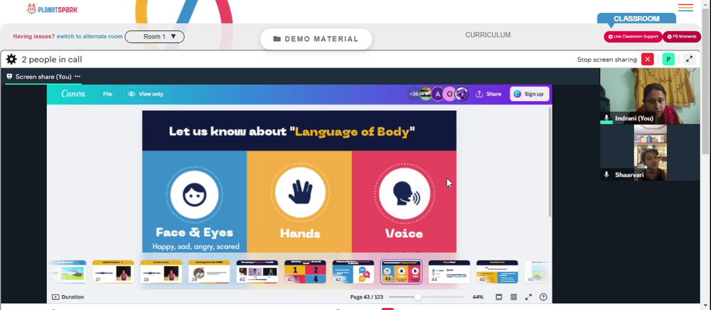Open the Canva File menu
The image size is (711, 310).
107,94
